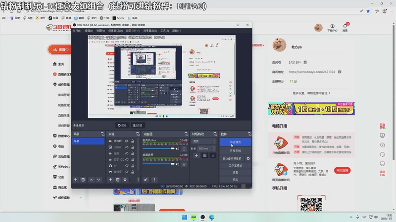The width and height of the screenshot is (396, 222).
Task: Show hidden Windows system tray icons
Action: tap(351, 217)
